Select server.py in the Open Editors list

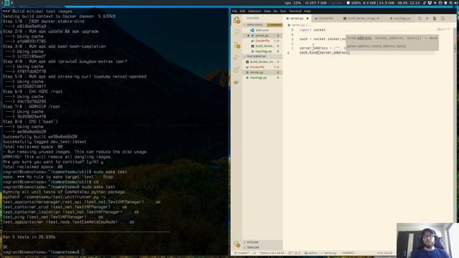click(x=262, y=35)
